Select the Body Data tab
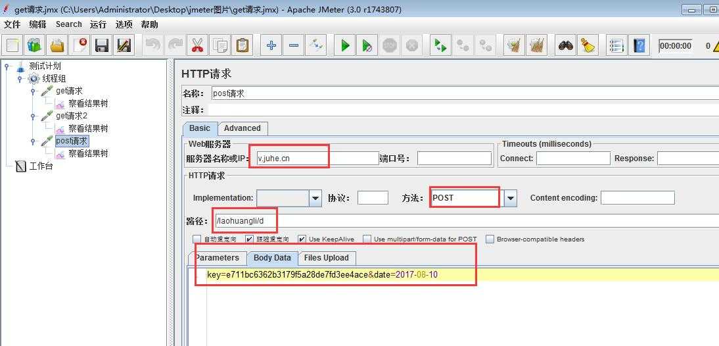The image size is (719, 346). pos(272,258)
